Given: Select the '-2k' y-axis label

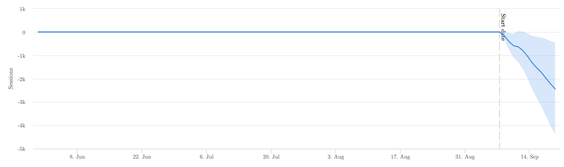Looking at the screenshot, I should click(21, 79).
